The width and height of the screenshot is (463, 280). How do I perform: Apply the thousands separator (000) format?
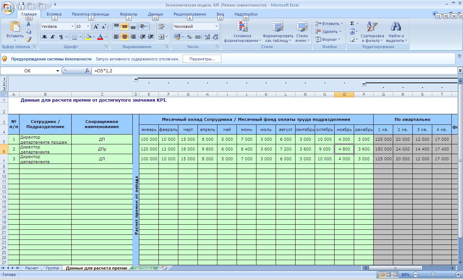pyautogui.click(x=197, y=37)
